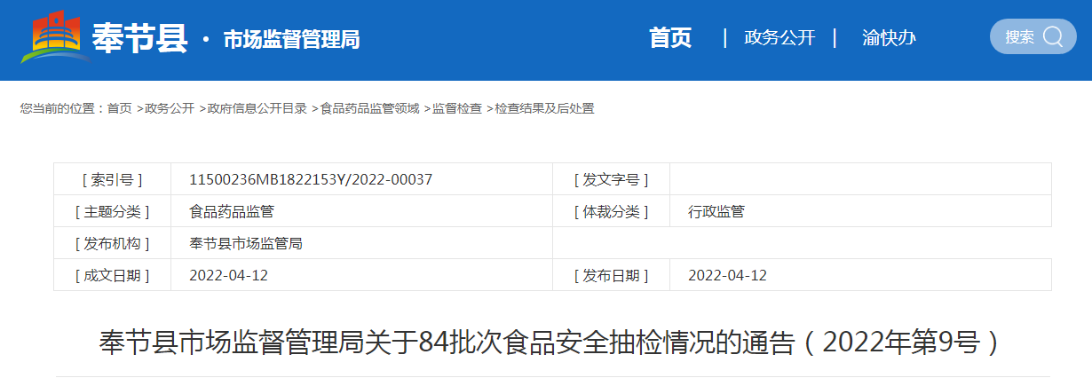Screen dimensions: 1092x386
Task: Click 首页 in the breadcrumb trail
Action: pos(119,108)
